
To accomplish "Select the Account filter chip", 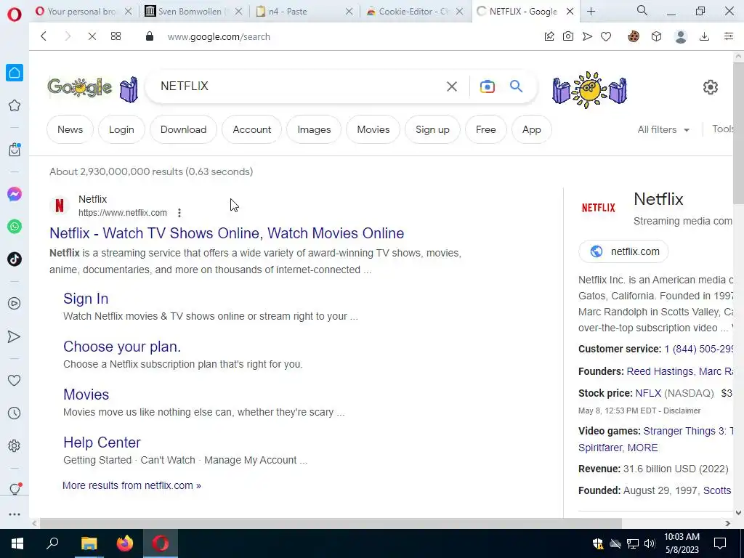I will point(252,129).
